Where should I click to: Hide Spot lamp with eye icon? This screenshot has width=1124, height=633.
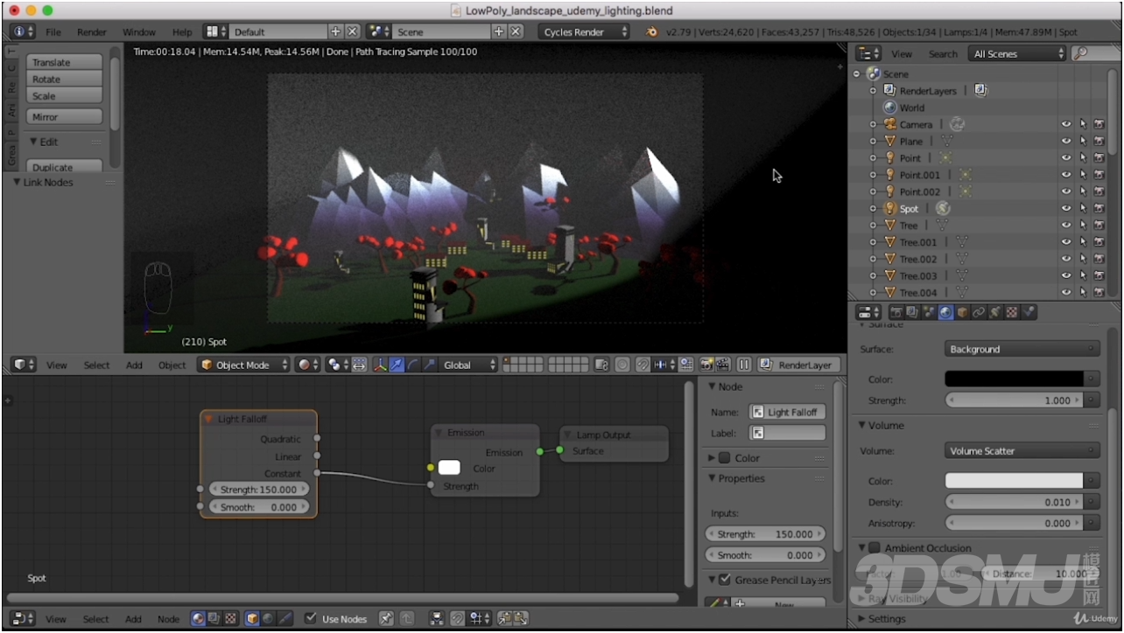pos(1066,209)
